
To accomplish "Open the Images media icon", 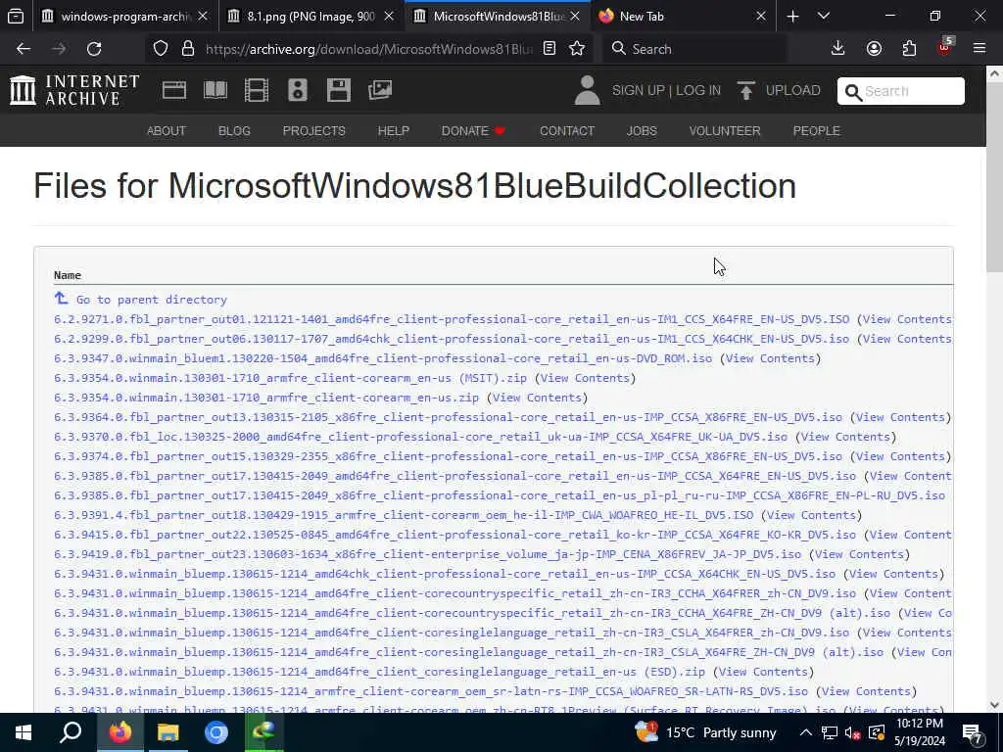I will point(380,90).
